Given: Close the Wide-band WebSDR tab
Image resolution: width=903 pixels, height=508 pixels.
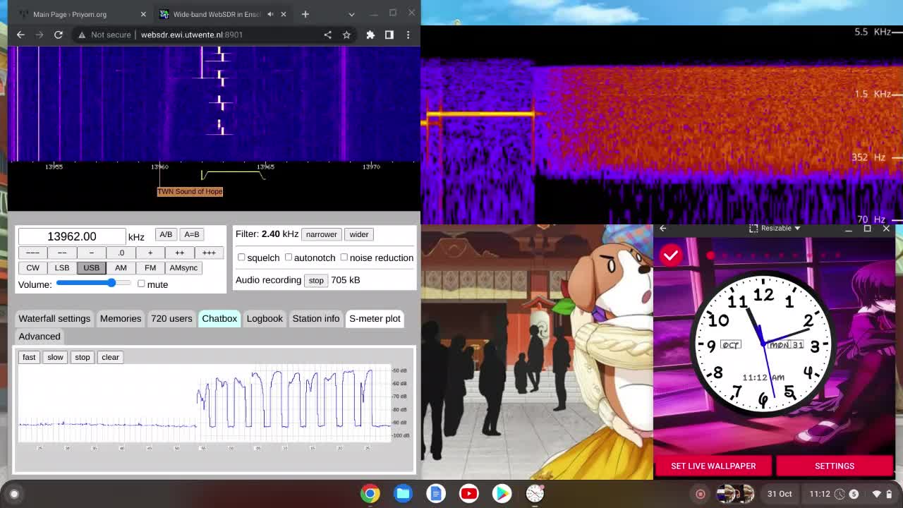Looking at the screenshot, I should pos(284,14).
